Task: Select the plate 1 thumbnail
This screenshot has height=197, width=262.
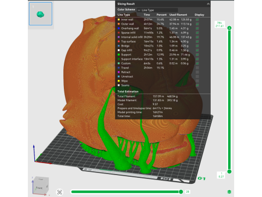Action: tap(40, 14)
